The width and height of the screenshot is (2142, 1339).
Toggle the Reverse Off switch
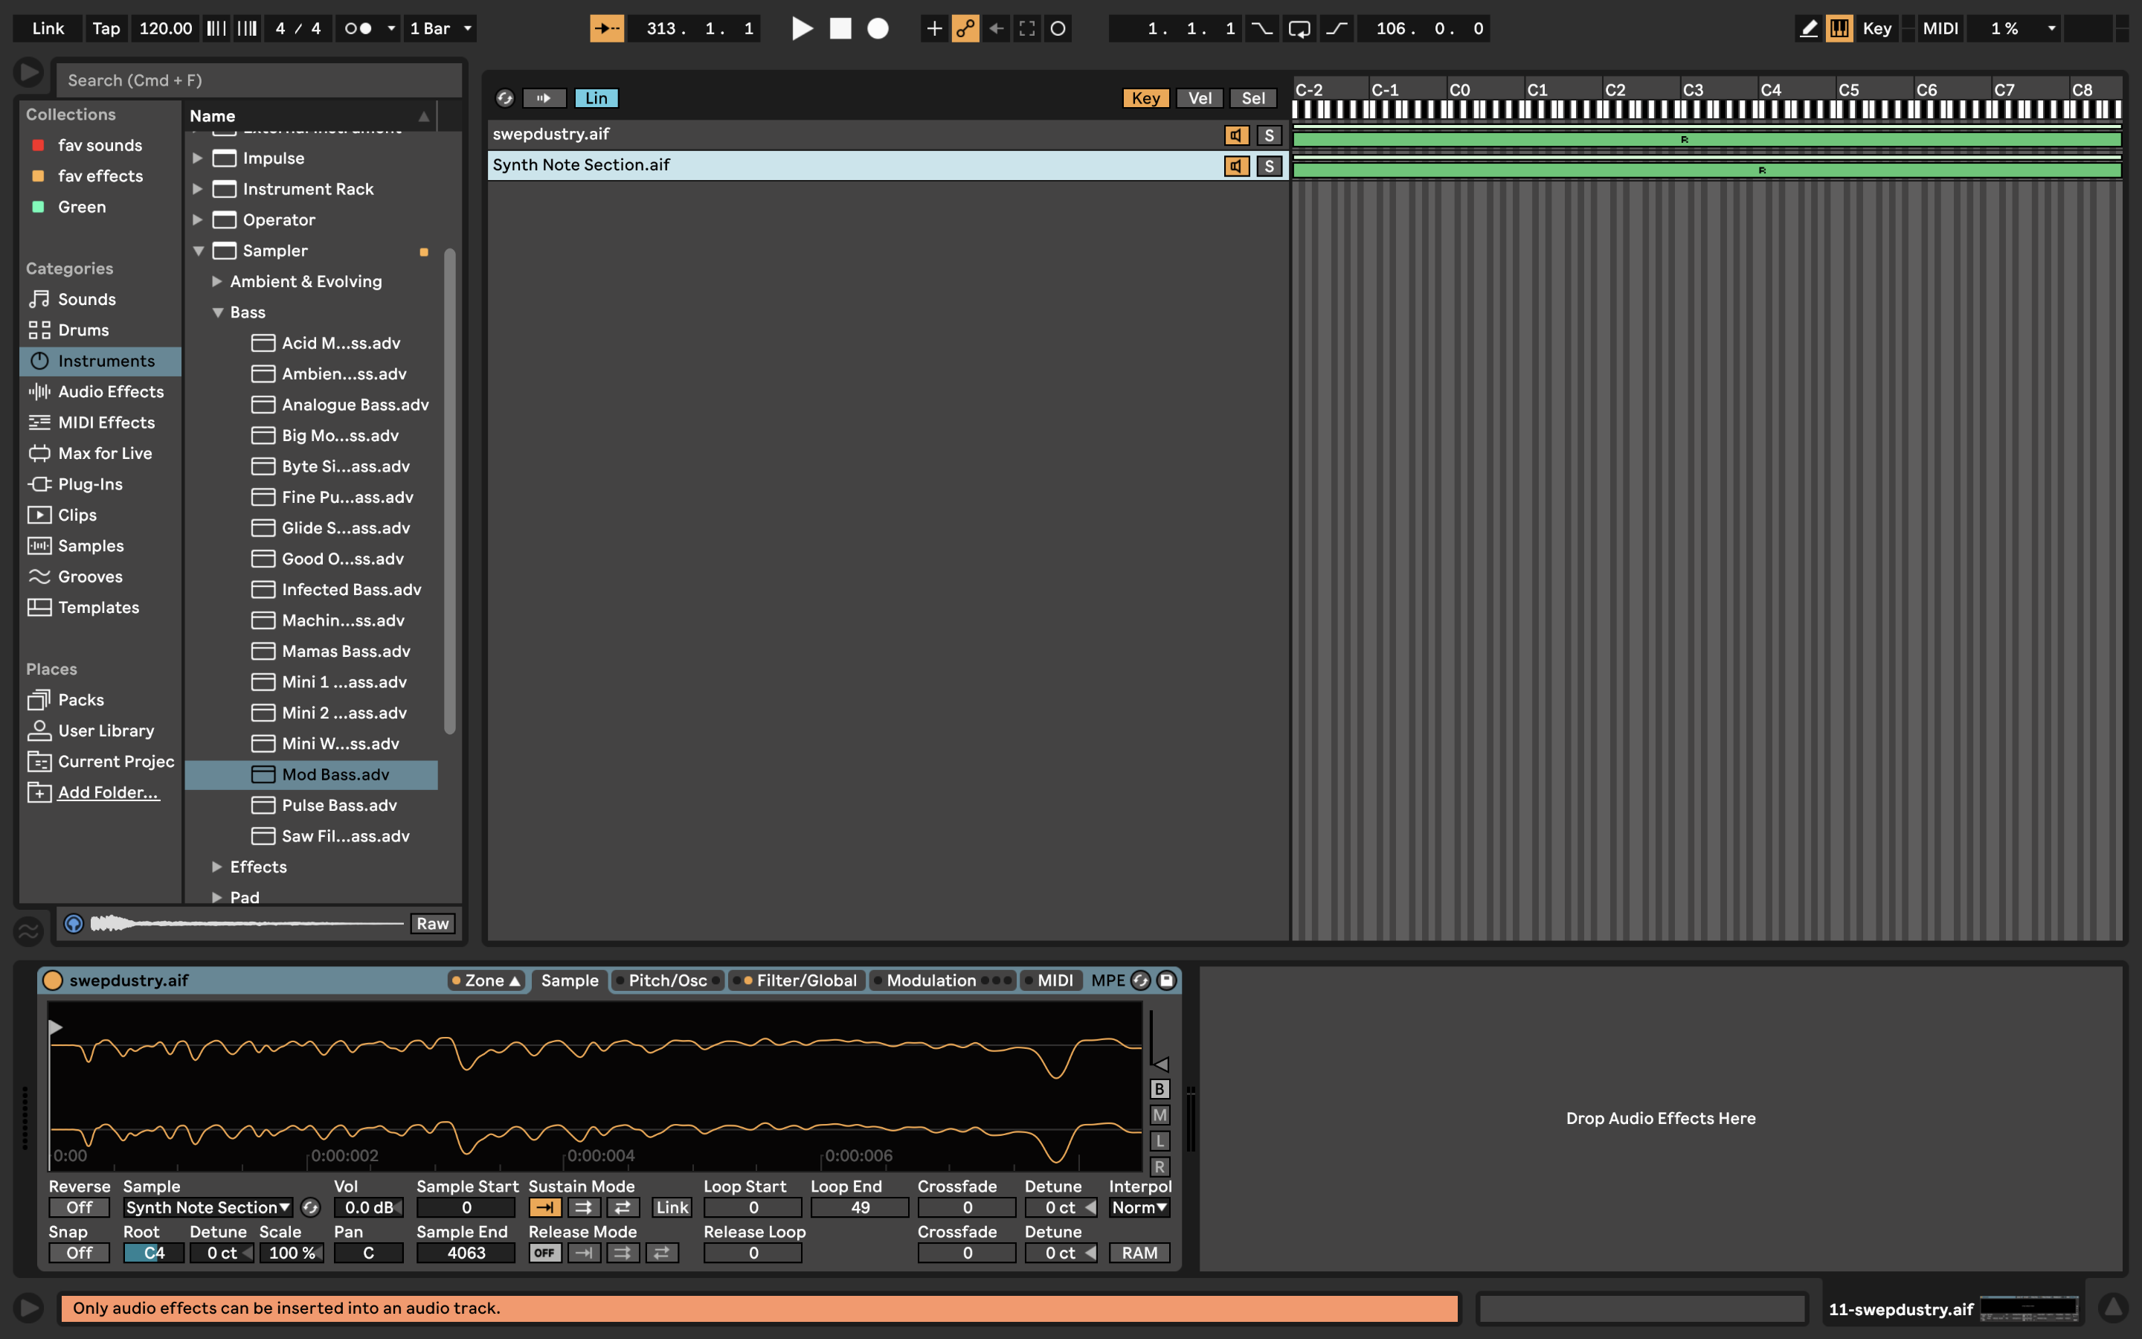click(79, 1207)
